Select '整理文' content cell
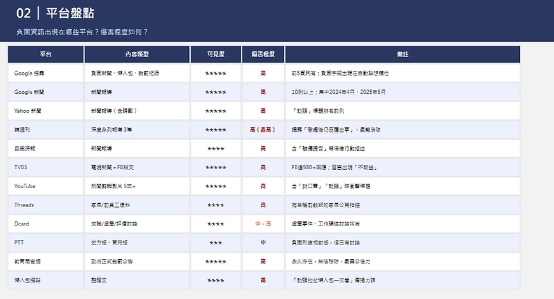The image size is (554, 299). coord(137,280)
